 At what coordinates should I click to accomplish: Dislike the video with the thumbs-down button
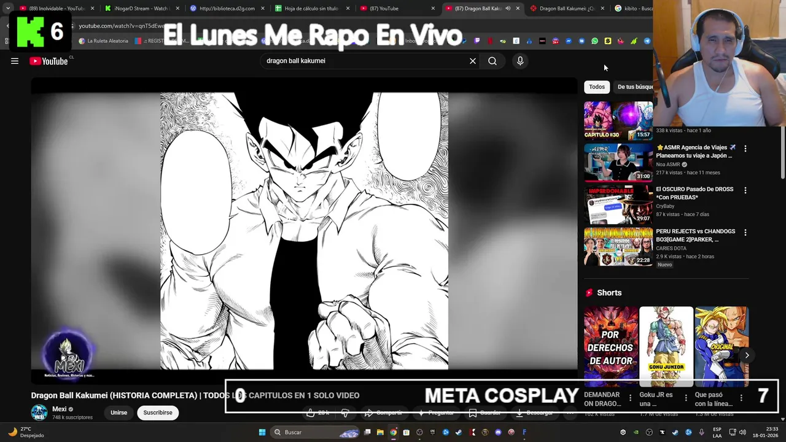click(x=345, y=413)
